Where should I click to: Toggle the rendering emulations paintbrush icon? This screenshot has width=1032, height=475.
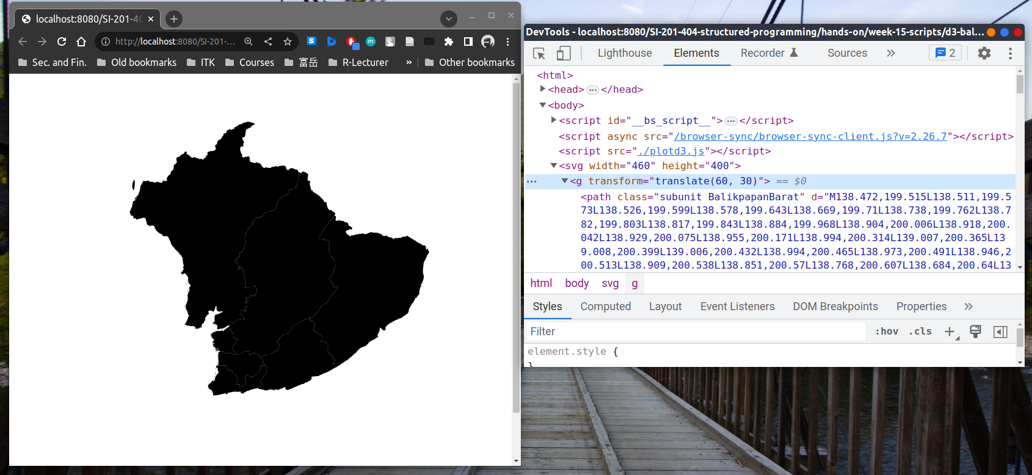pyautogui.click(x=975, y=332)
